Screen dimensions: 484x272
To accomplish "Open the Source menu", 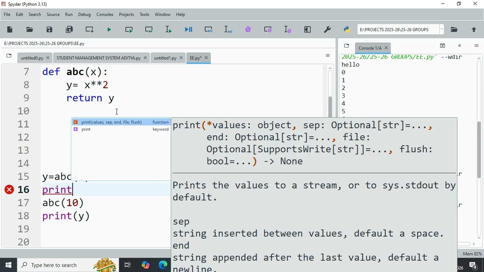I will (53, 14).
